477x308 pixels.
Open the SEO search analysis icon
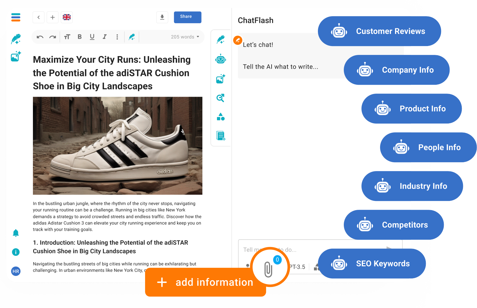(x=220, y=98)
